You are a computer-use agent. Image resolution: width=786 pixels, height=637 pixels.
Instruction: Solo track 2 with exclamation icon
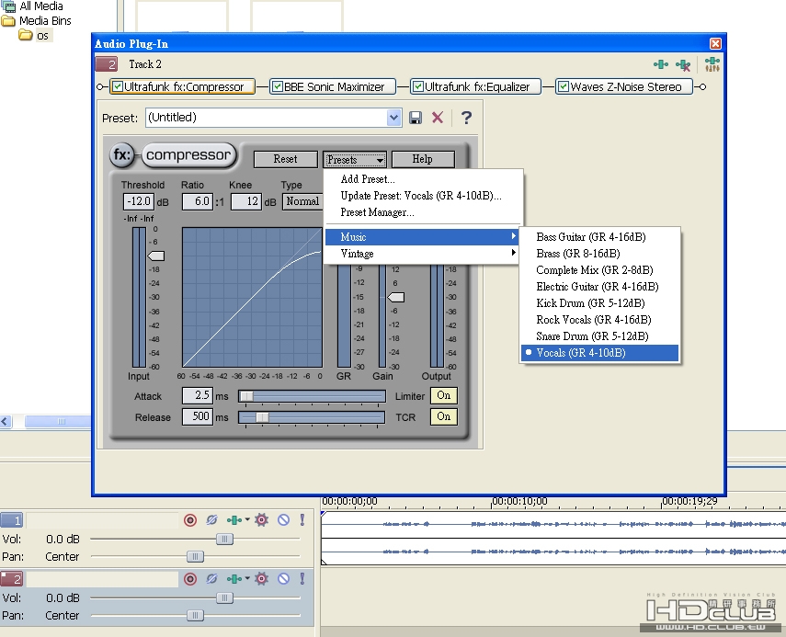(x=302, y=578)
